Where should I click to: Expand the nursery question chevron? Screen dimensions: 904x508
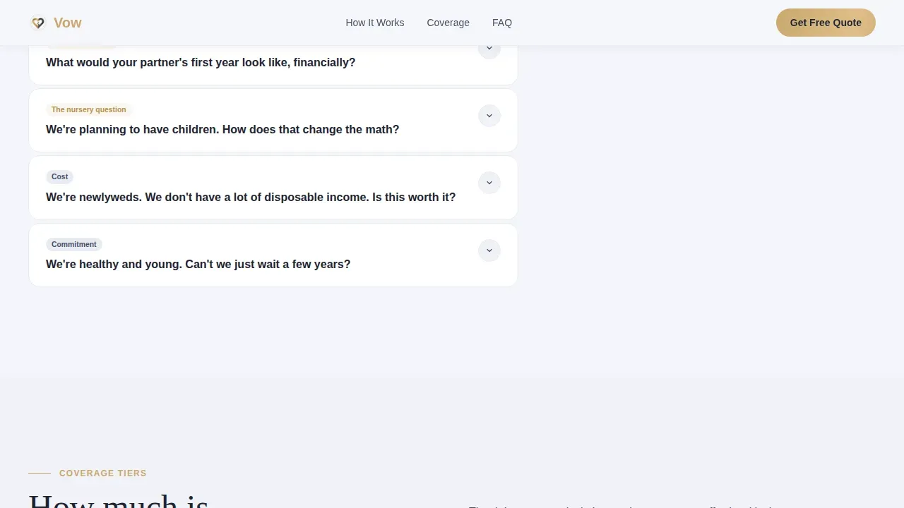489,116
